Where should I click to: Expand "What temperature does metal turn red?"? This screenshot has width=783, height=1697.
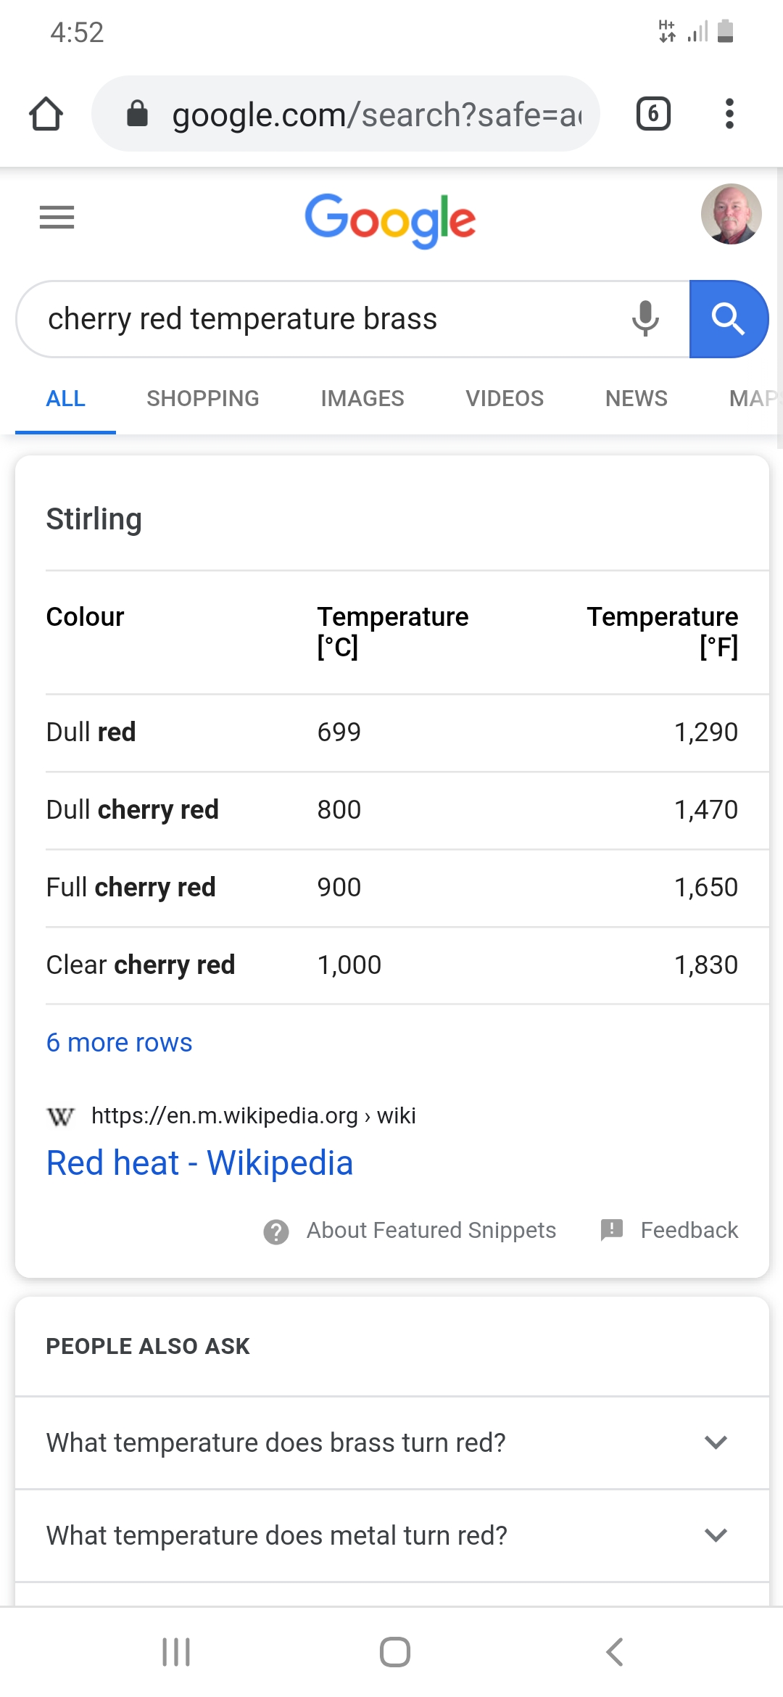[391, 1535]
